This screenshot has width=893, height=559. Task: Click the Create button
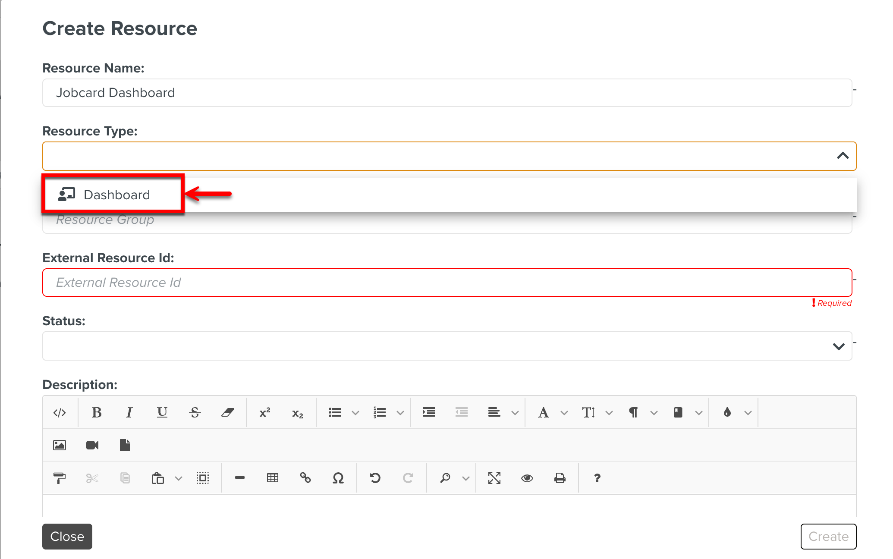tap(828, 536)
